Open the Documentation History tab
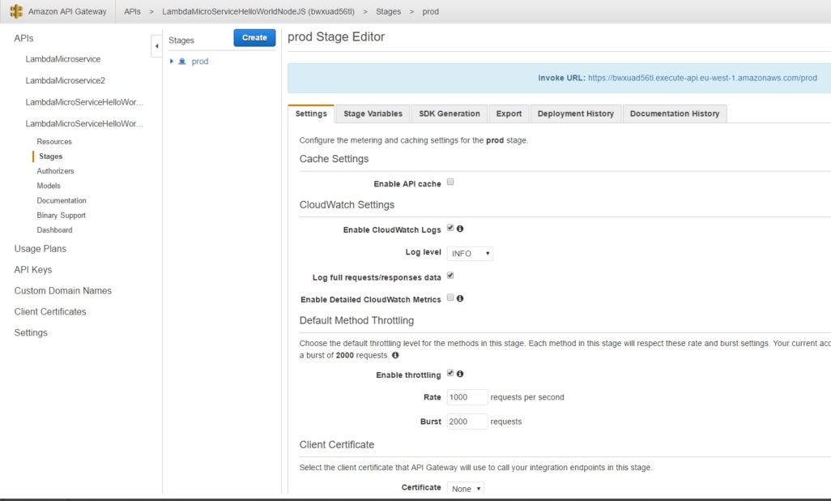Viewport: 831px width, 501px height. coord(675,113)
